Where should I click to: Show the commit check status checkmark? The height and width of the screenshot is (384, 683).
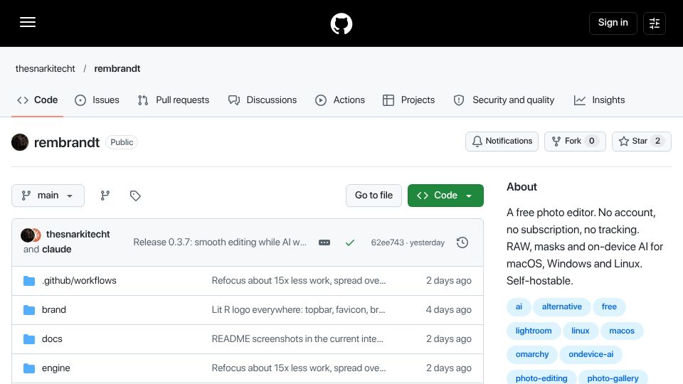point(350,242)
